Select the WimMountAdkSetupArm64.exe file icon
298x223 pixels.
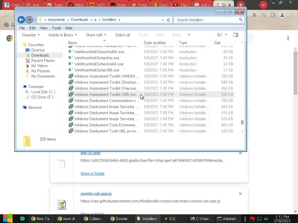pos(71,64)
